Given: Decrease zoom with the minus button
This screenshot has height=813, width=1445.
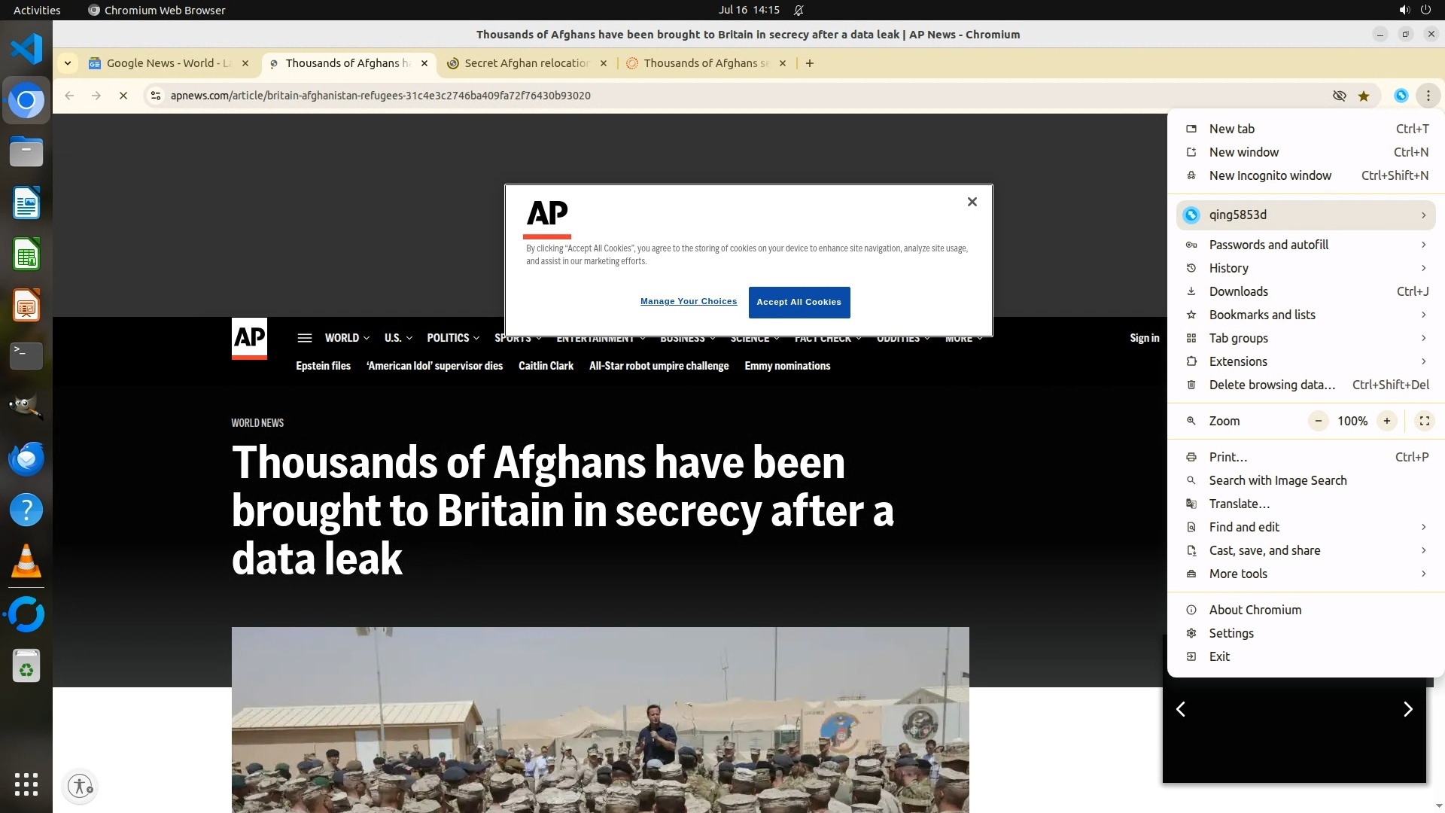Looking at the screenshot, I should coord(1318,421).
